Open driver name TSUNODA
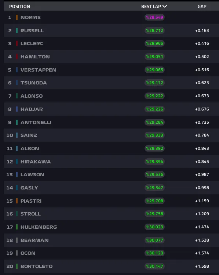219x275 pixels. pos(34,83)
